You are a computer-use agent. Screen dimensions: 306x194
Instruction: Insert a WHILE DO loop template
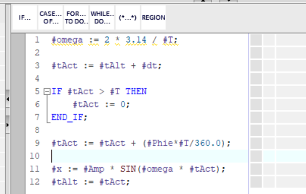click(102, 18)
